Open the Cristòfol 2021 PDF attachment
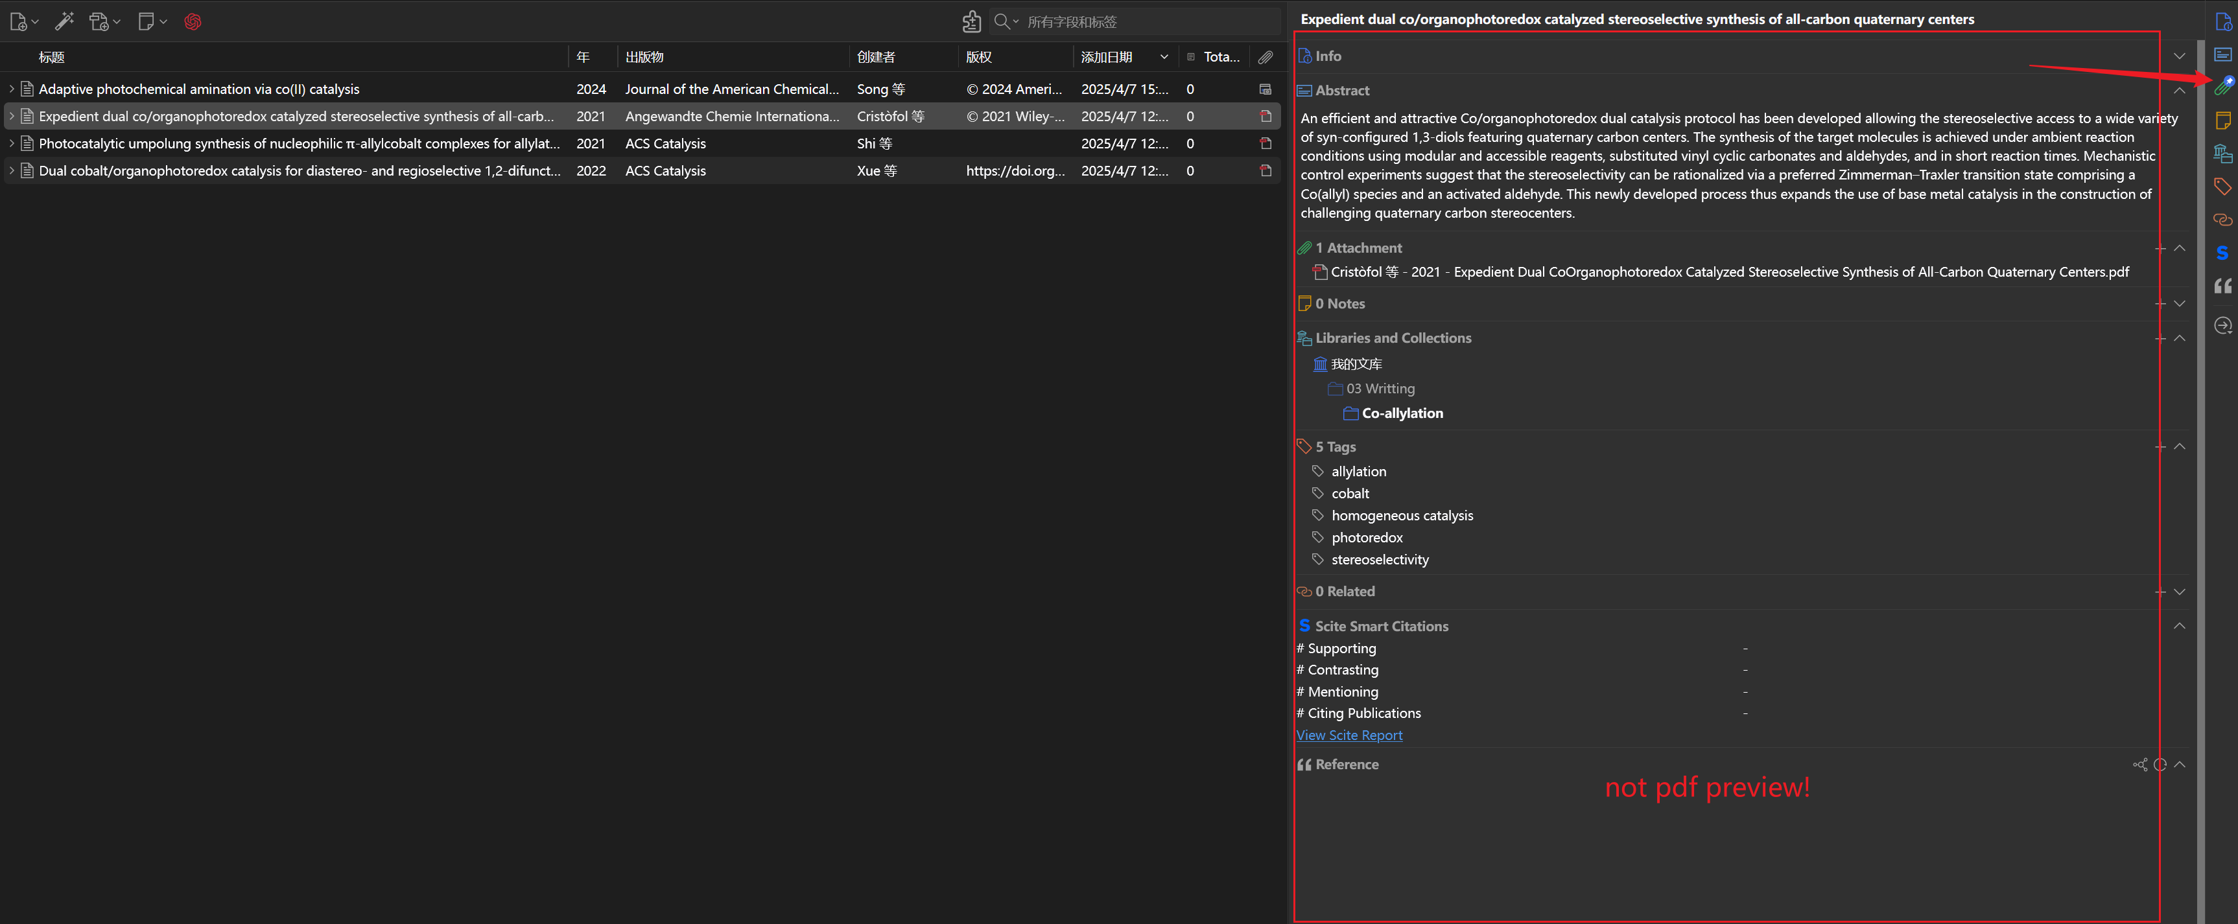 click(x=1729, y=271)
